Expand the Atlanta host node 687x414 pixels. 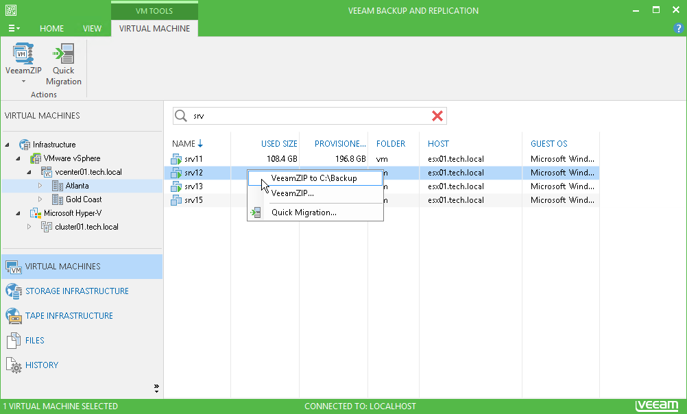coord(39,185)
